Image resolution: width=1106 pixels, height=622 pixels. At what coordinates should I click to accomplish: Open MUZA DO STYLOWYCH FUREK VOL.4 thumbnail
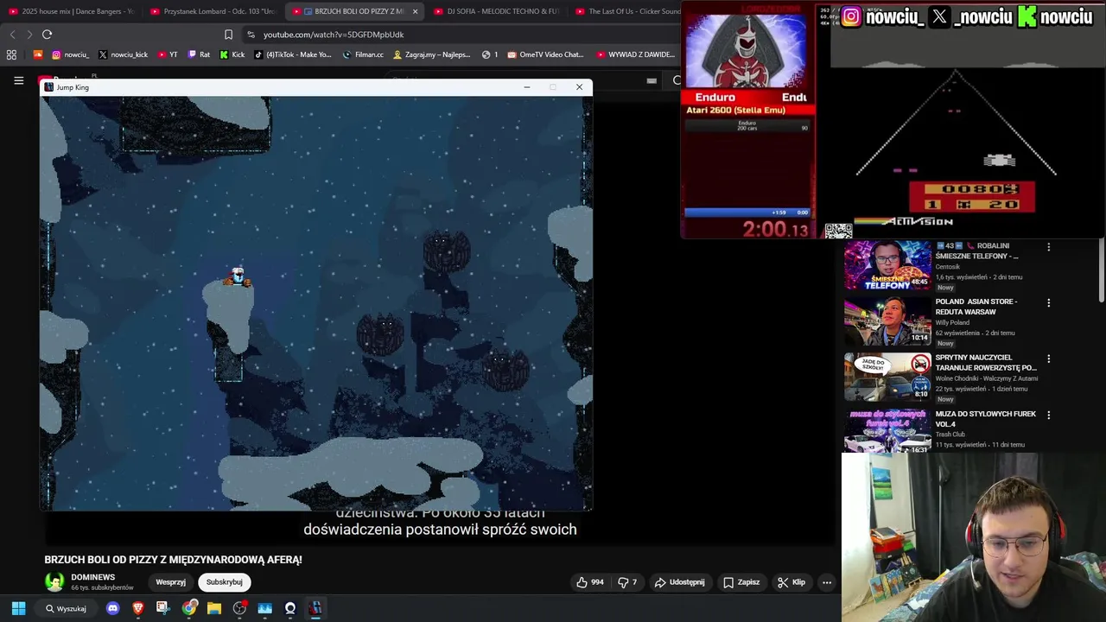coord(887,431)
